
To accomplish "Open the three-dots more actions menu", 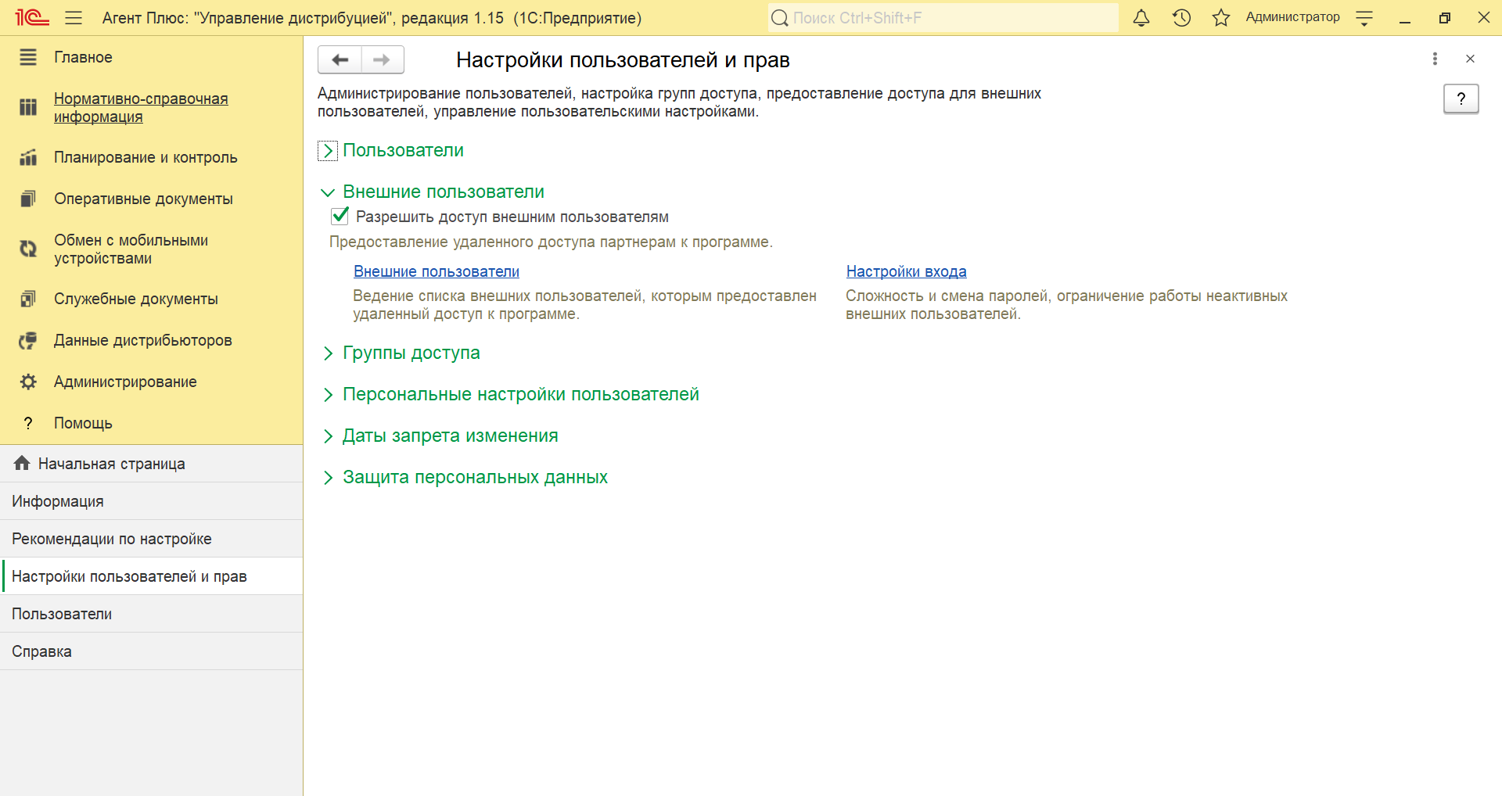I will 1435,59.
